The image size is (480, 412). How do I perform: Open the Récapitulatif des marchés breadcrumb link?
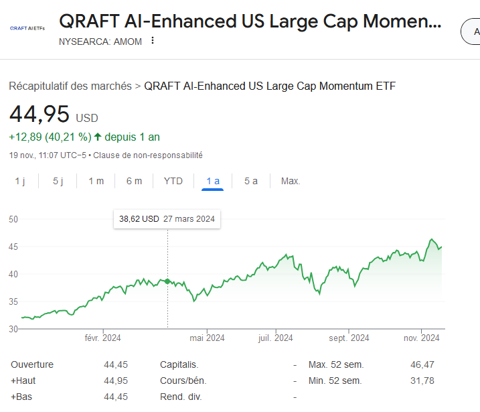(x=70, y=86)
